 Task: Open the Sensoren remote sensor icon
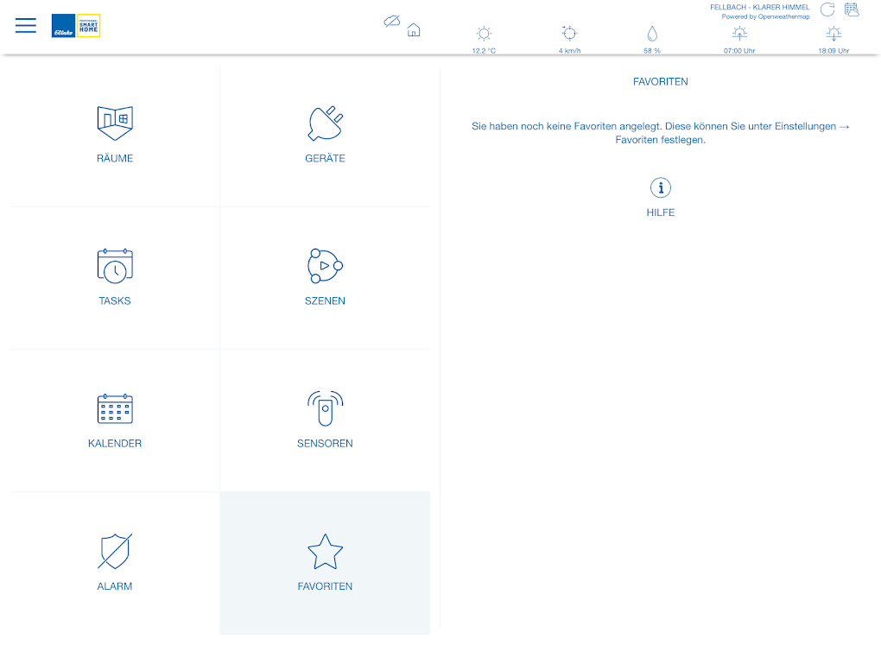pyautogui.click(x=325, y=408)
